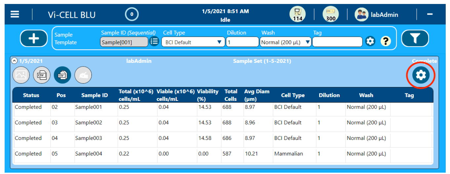
Task: Click the Tag input field
Action: coord(337,42)
